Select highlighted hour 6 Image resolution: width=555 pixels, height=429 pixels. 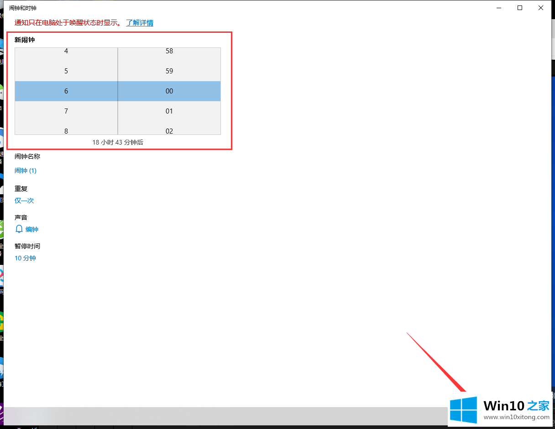(66, 91)
